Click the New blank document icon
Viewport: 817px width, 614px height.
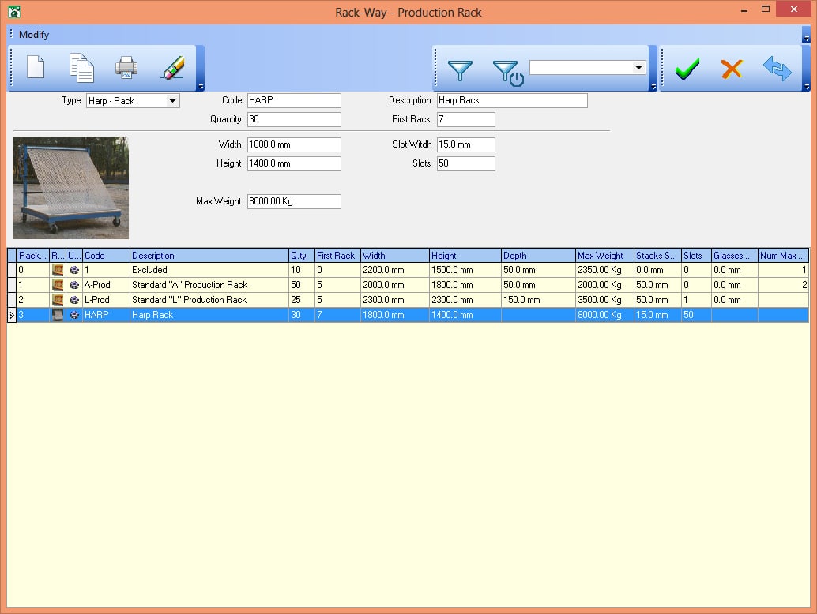point(36,67)
